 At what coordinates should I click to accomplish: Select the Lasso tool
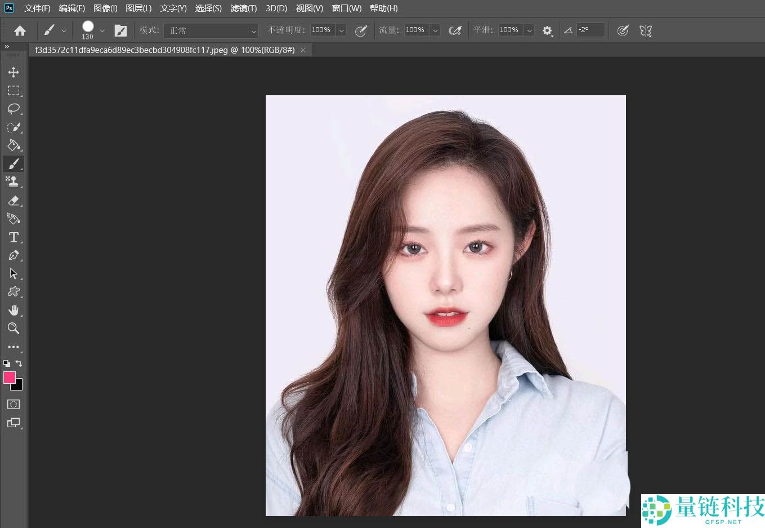14,109
